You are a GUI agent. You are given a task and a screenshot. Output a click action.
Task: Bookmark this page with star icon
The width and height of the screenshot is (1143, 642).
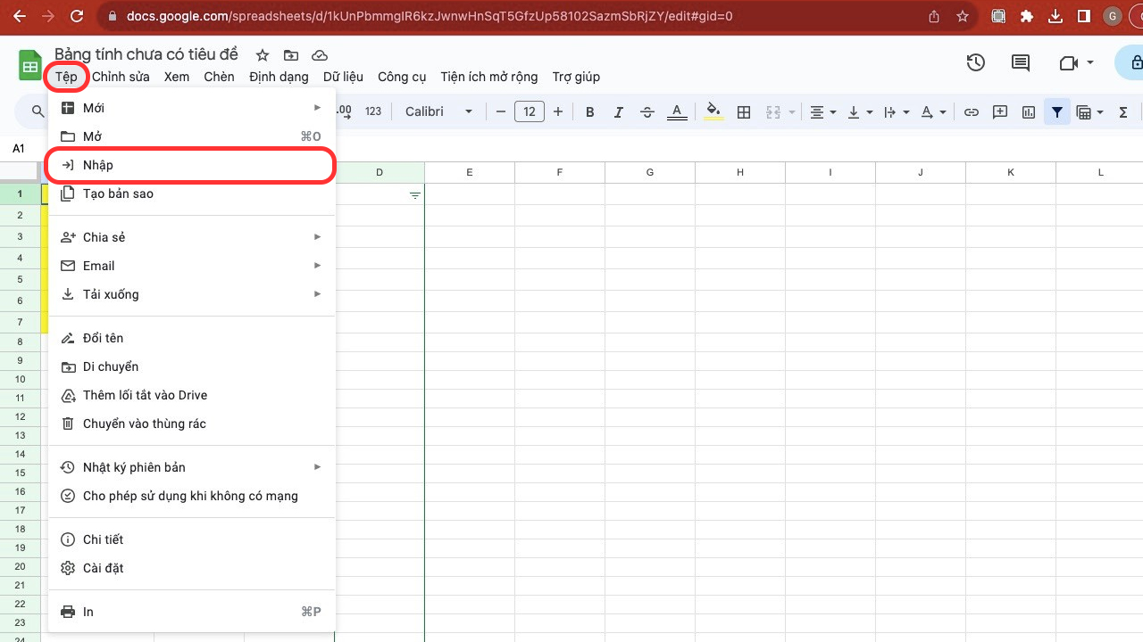point(962,16)
